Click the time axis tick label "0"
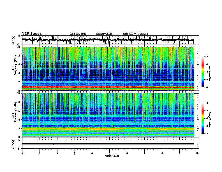This screenshot has height=172, width=222. tap(22, 153)
